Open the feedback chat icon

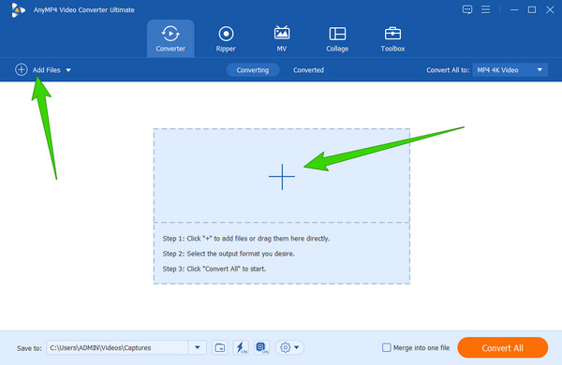[x=467, y=9]
